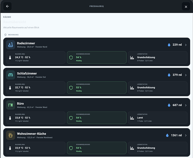
Task: Click the thermometer icon in Schlafzimmer Raumklima
Action: pos(10,88)
